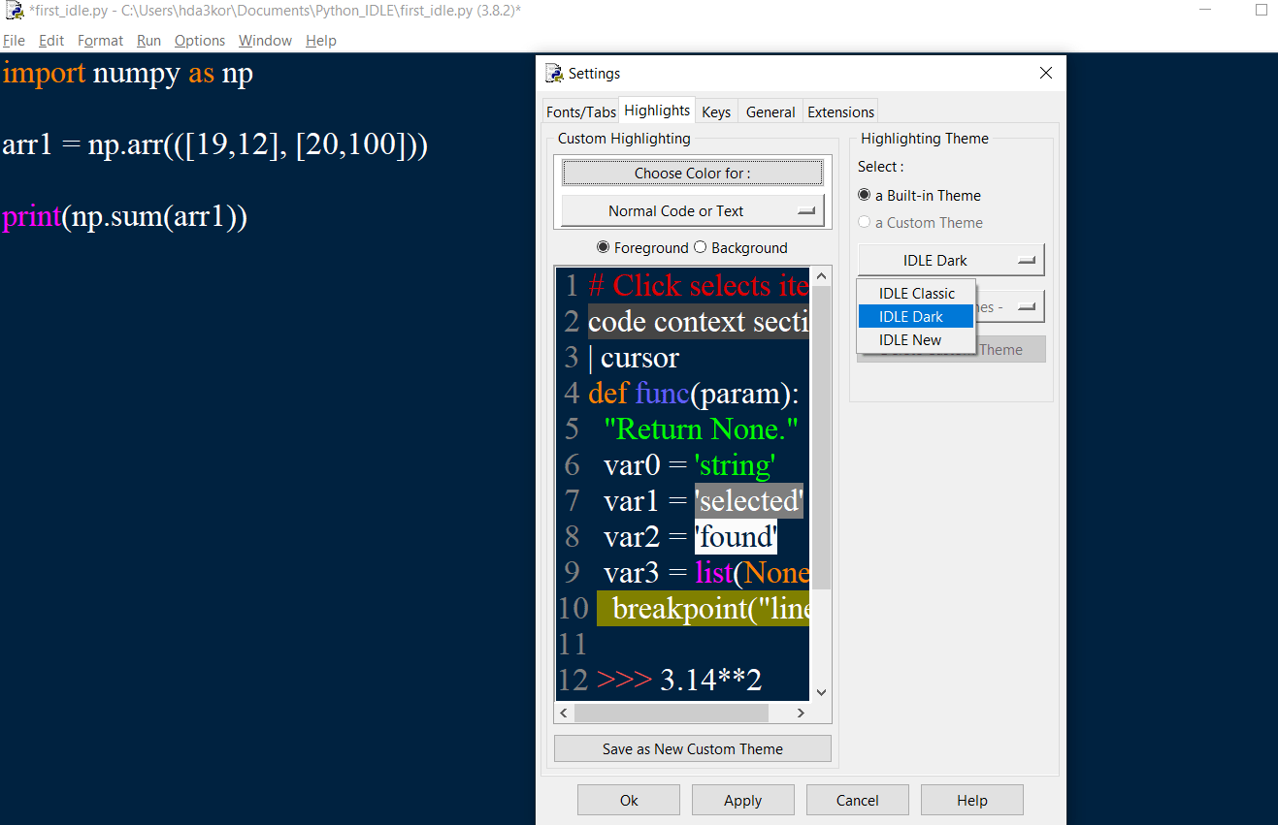Pick IDLE New from the theme list

(916, 340)
